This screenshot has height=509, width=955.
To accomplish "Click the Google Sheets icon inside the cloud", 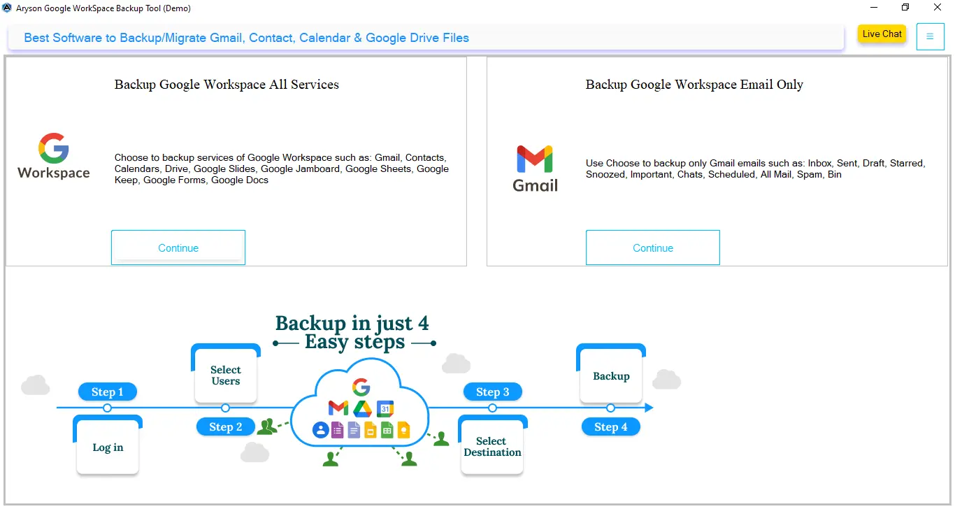I will pos(387,431).
